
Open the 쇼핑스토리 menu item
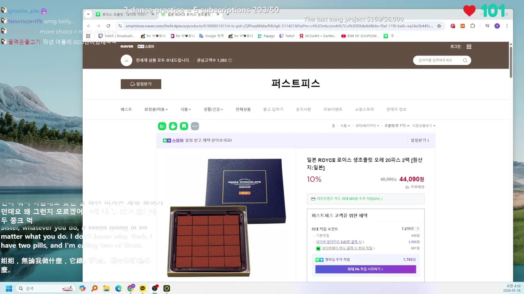coord(364,109)
